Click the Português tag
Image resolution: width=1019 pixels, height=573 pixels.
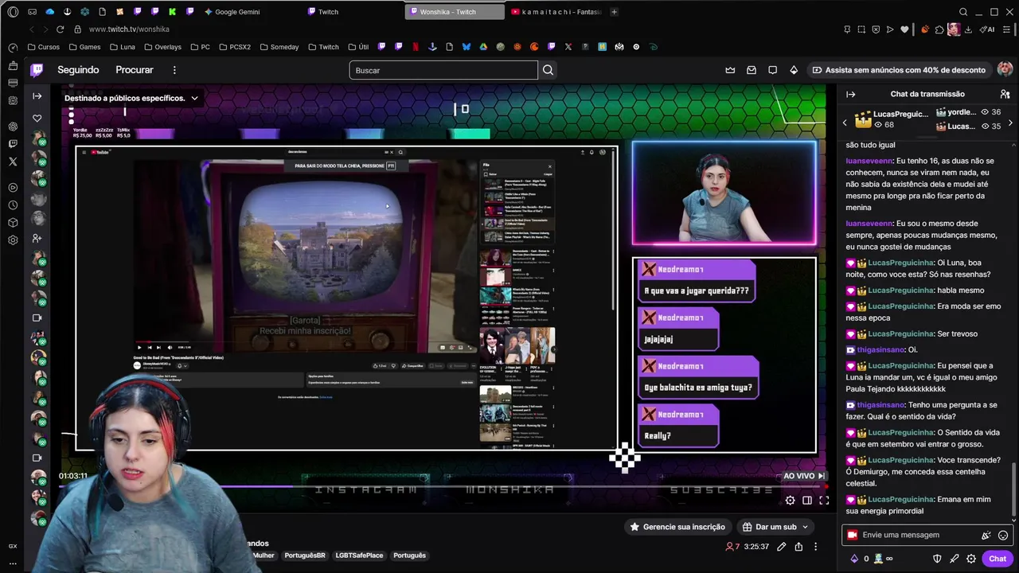(409, 555)
